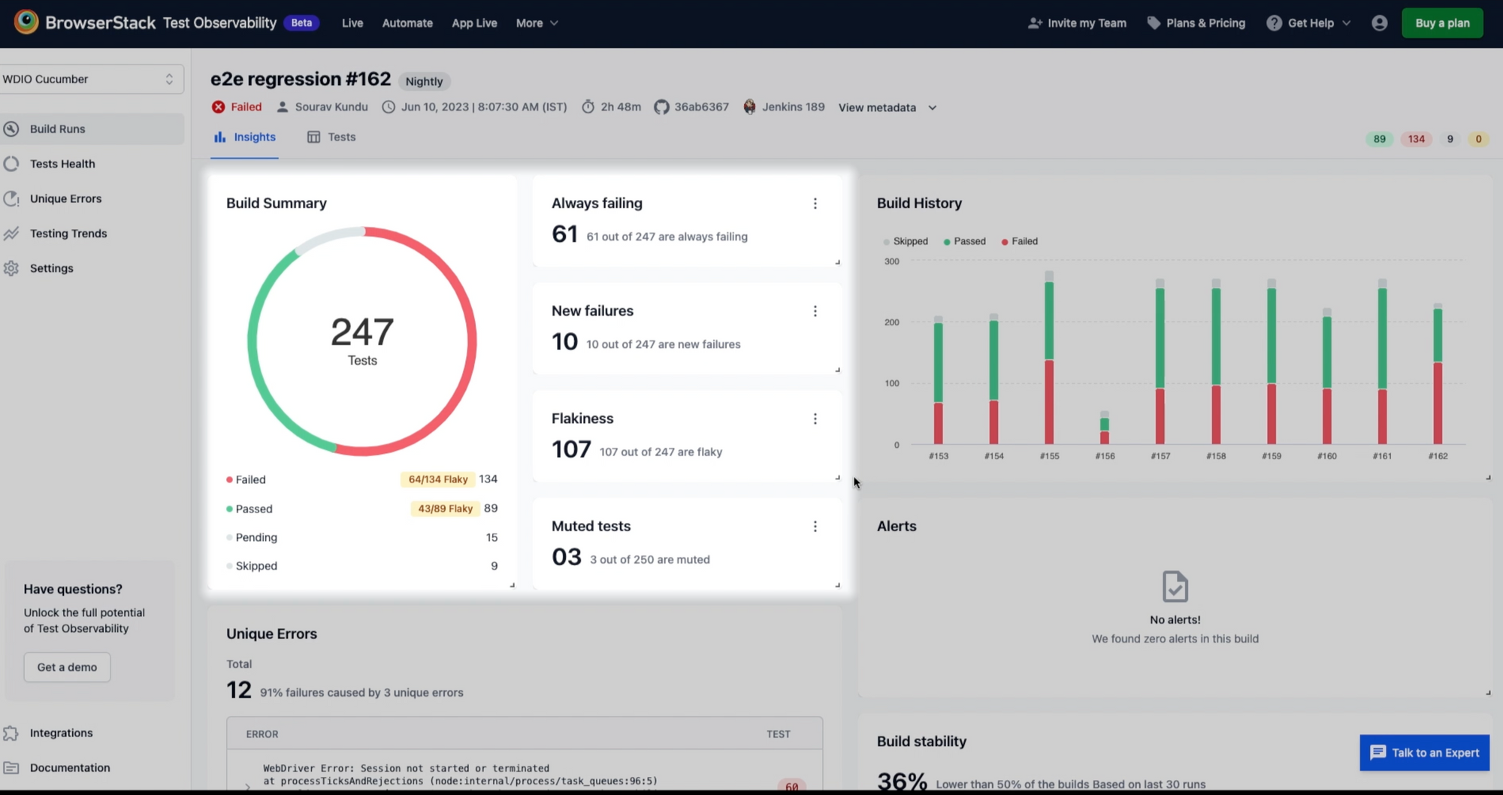Open Automate in top navigation

click(x=407, y=23)
